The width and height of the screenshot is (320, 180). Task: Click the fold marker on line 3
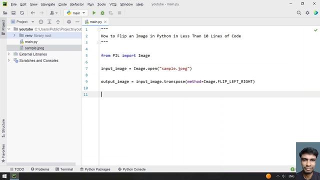99,42
